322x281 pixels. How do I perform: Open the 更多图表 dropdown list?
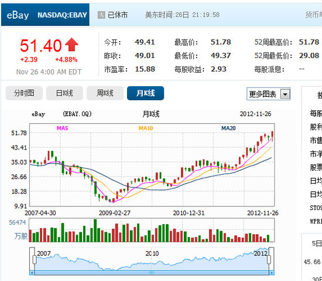(x=268, y=94)
